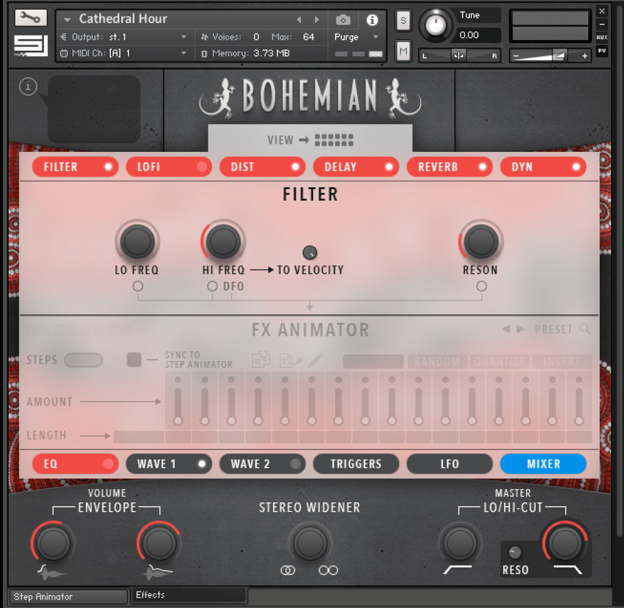Click the TRIGGERS button
Image resolution: width=624 pixels, height=608 pixels.
[x=356, y=464]
